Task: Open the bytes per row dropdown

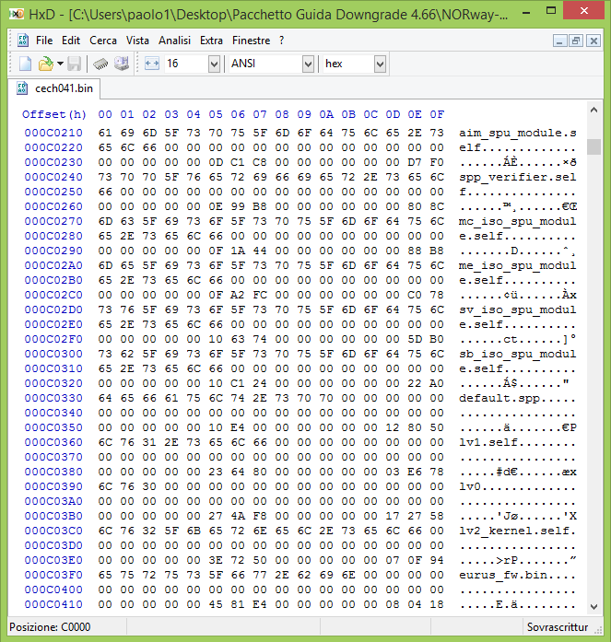Action: [214, 64]
